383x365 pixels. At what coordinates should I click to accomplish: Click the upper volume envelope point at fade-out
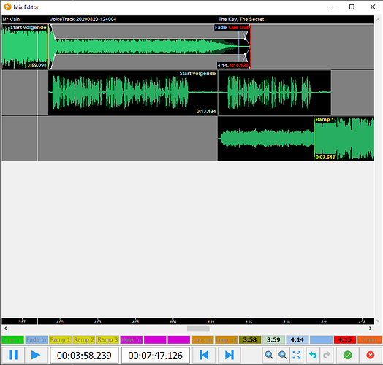tap(245, 39)
